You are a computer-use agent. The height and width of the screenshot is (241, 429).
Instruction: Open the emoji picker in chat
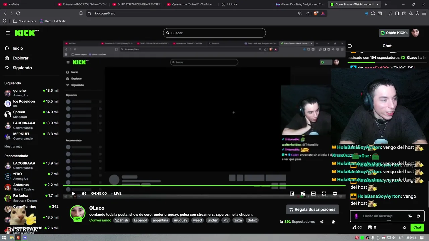pyautogui.click(x=418, y=216)
